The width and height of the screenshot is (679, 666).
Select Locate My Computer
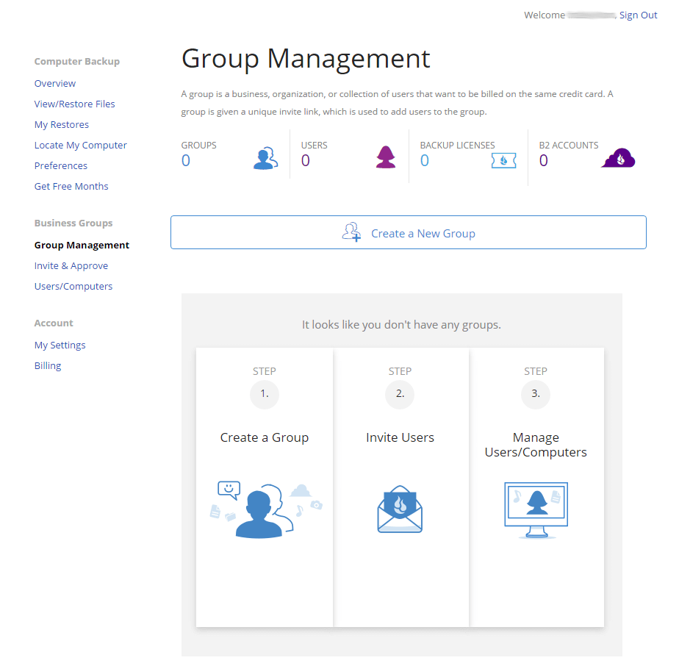click(x=81, y=146)
